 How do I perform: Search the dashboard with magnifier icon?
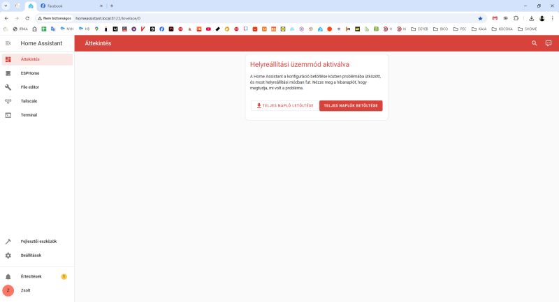point(534,43)
